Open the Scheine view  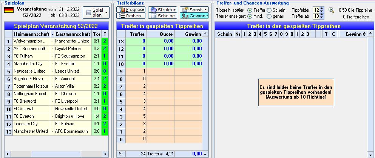point(163,16)
